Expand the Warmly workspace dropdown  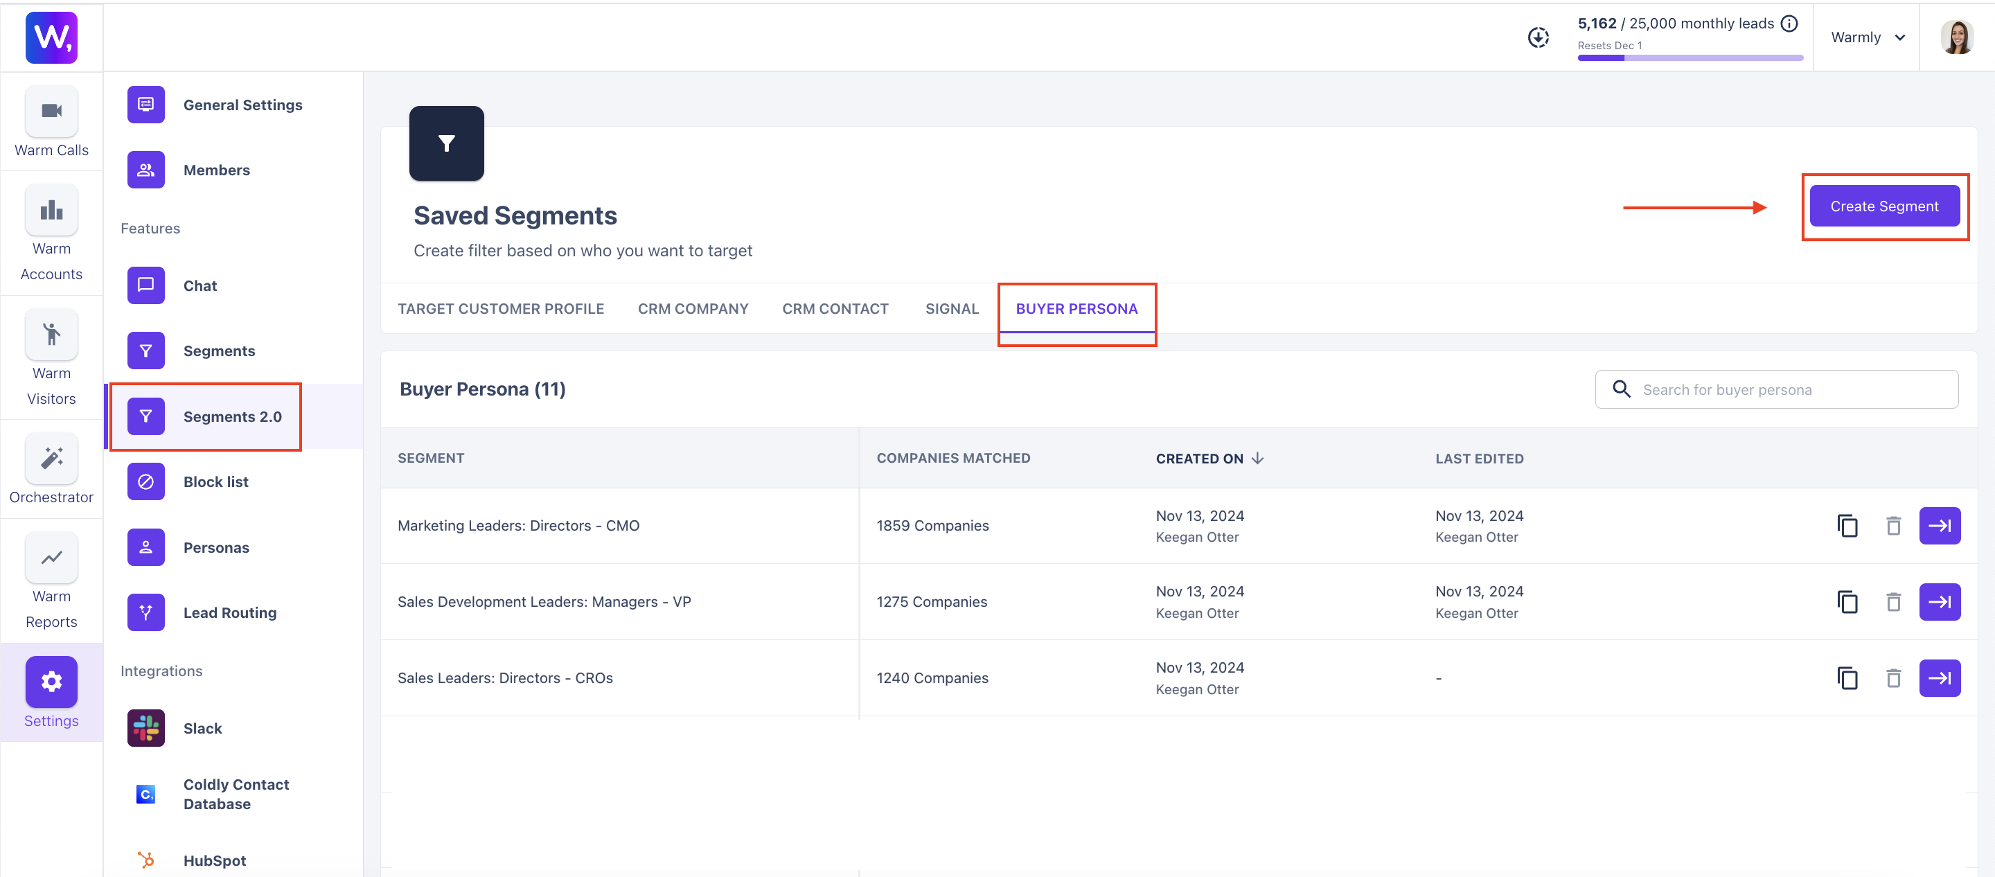coord(1868,37)
